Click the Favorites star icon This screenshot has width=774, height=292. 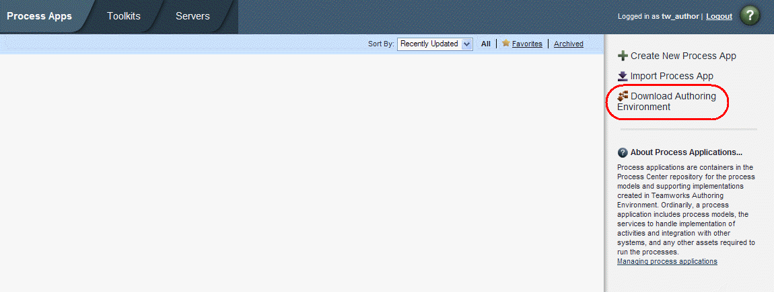coord(506,44)
